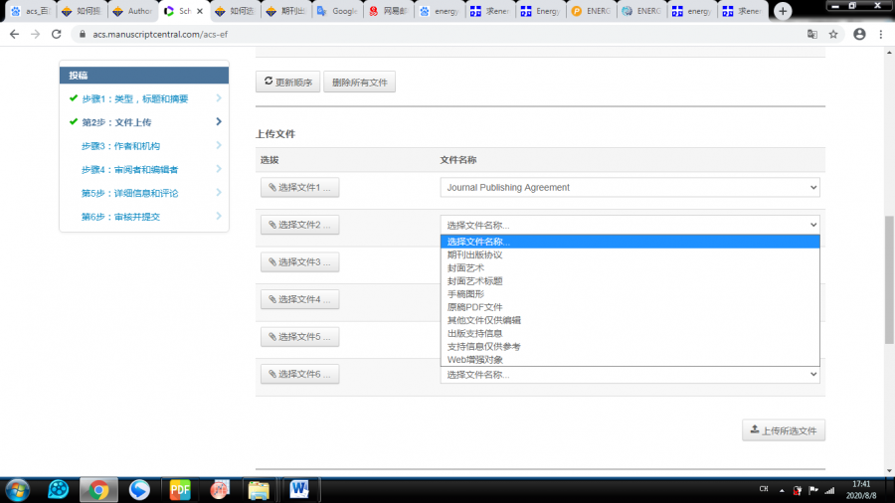Open file type dropdown for file 6
Viewport: 895px width, 503px height.
(x=629, y=375)
